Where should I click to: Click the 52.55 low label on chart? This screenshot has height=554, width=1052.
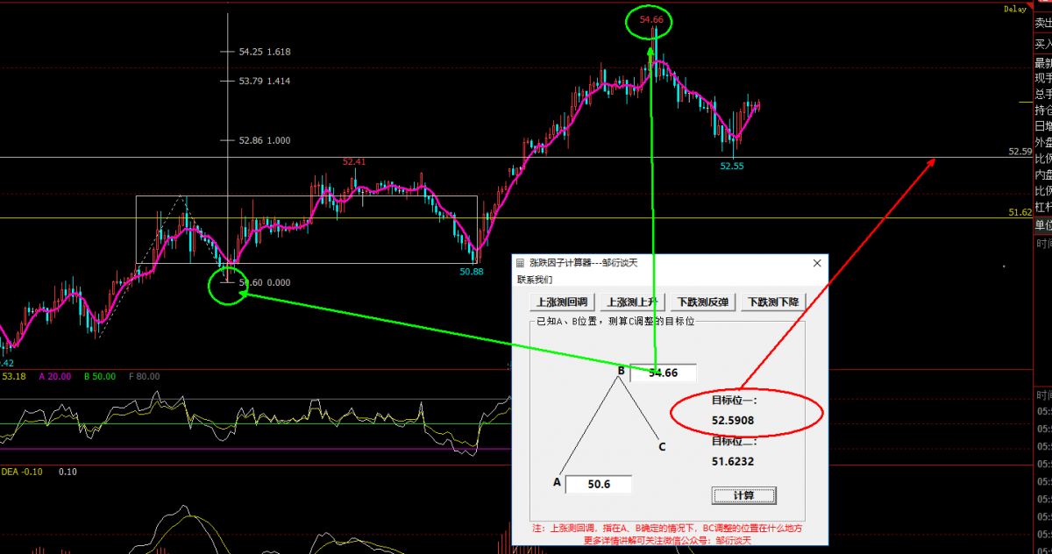732,165
